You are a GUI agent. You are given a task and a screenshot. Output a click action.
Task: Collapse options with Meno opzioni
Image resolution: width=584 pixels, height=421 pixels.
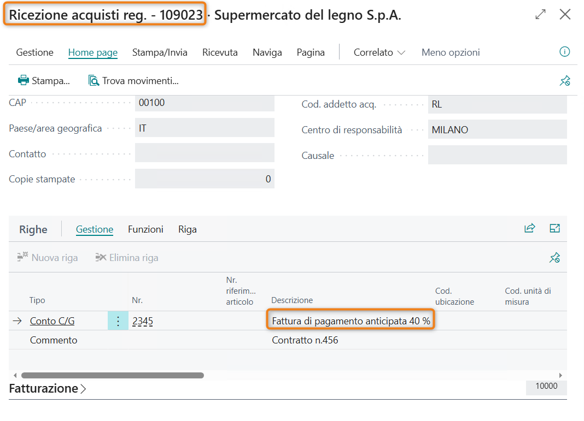tap(450, 52)
